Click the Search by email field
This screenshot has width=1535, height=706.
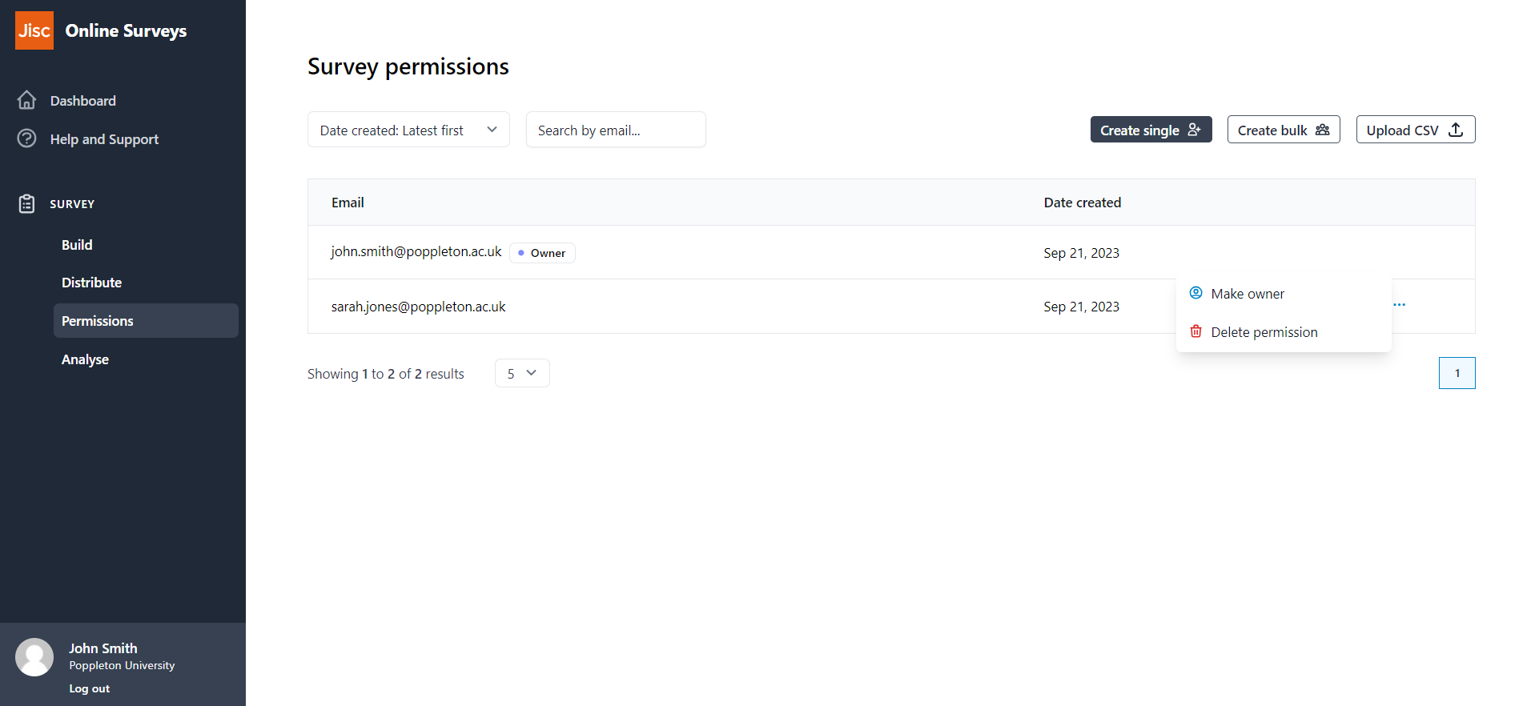point(616,130)
